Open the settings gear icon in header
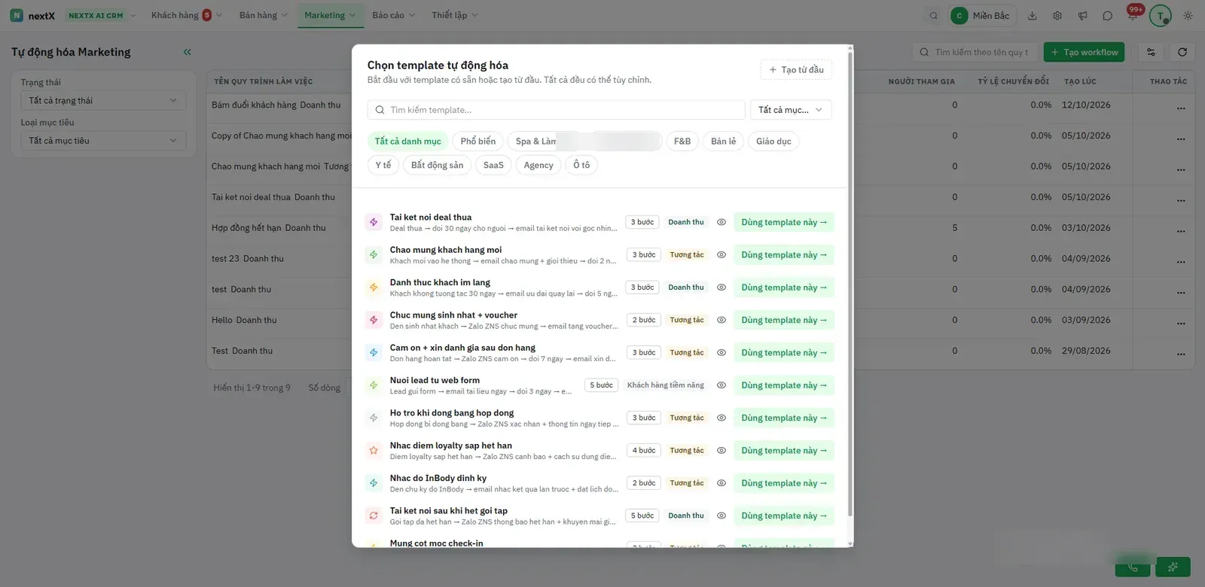Image resolution: width=1205 pixels, height=587 pixels. tap(1057, 16)
